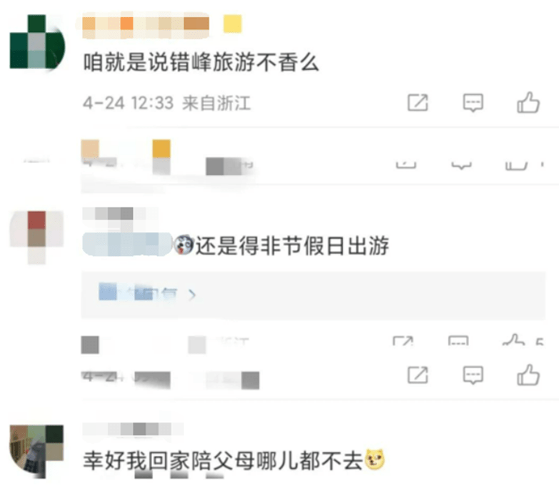Reply to the 非节假日出游 comment
This screenshot has width=559, height=494.
(473, 375)
